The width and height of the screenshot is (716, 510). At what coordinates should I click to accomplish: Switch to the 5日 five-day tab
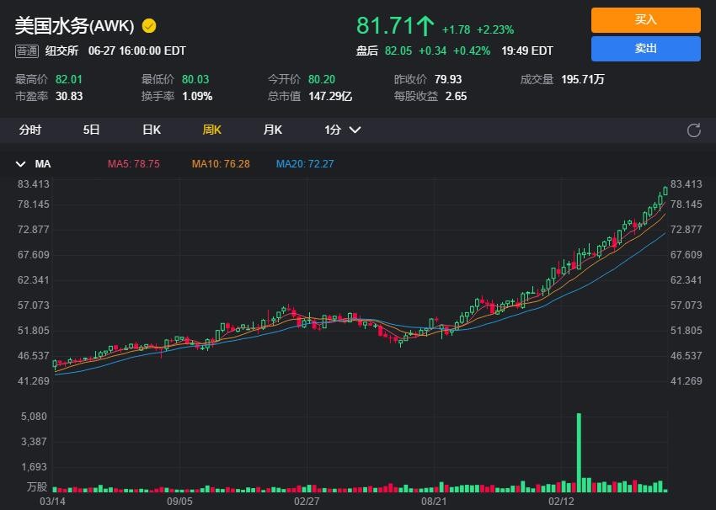91,130
